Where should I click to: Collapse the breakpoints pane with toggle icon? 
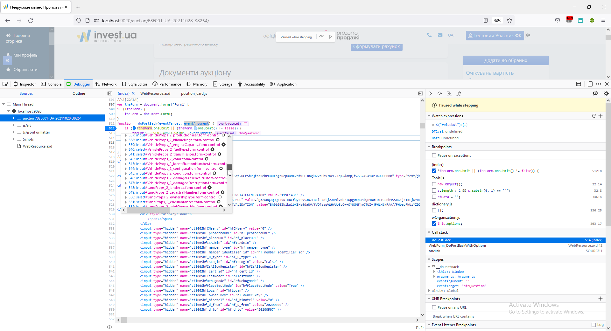(421, 93)
